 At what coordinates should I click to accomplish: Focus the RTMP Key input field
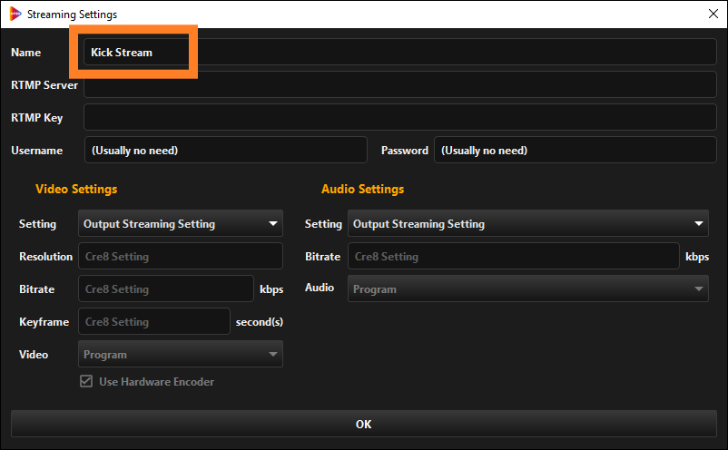click(399, 117)
